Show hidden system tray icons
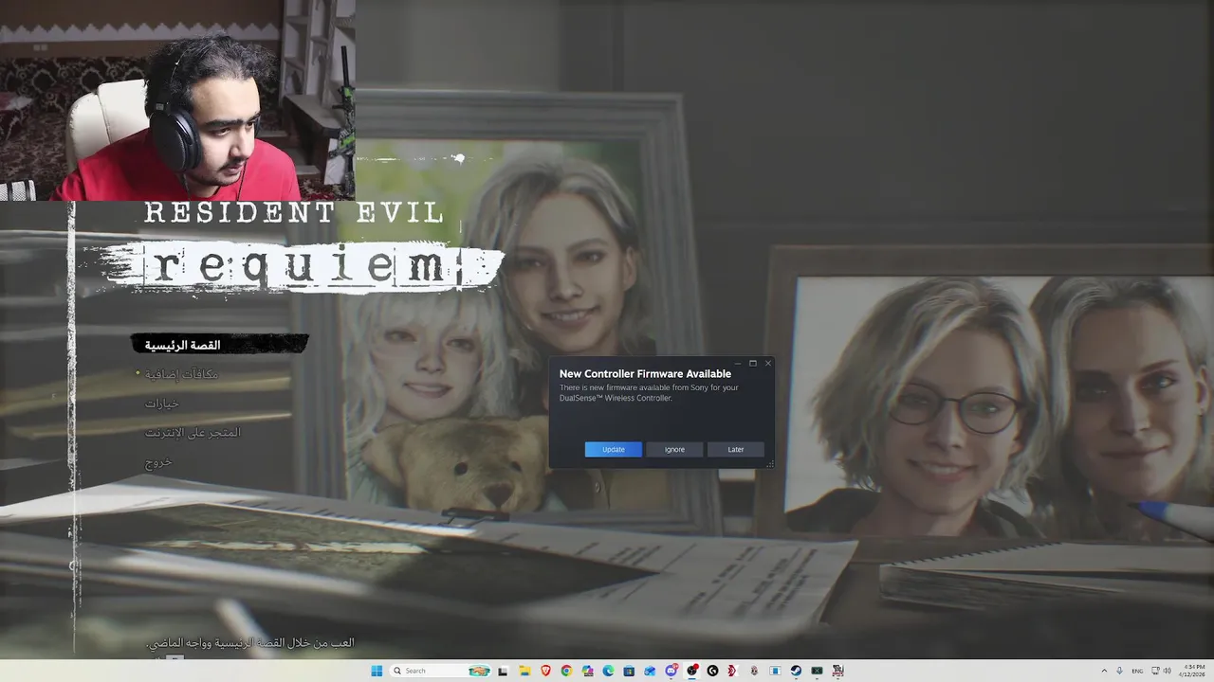The width and height of the screenshot is (1214, 682). 1104,671
